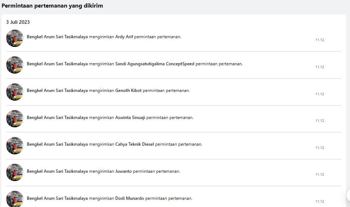Go to Aswinta Sinuaji's profile
Viewport: 350px width, 207px height.
click(130, 118)
